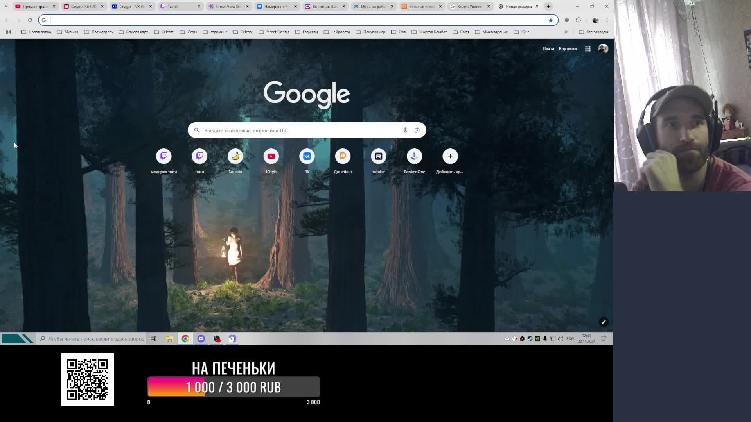751x422 pixels.
Task: Open the Chrome three-dots menu
Action: 607,20
